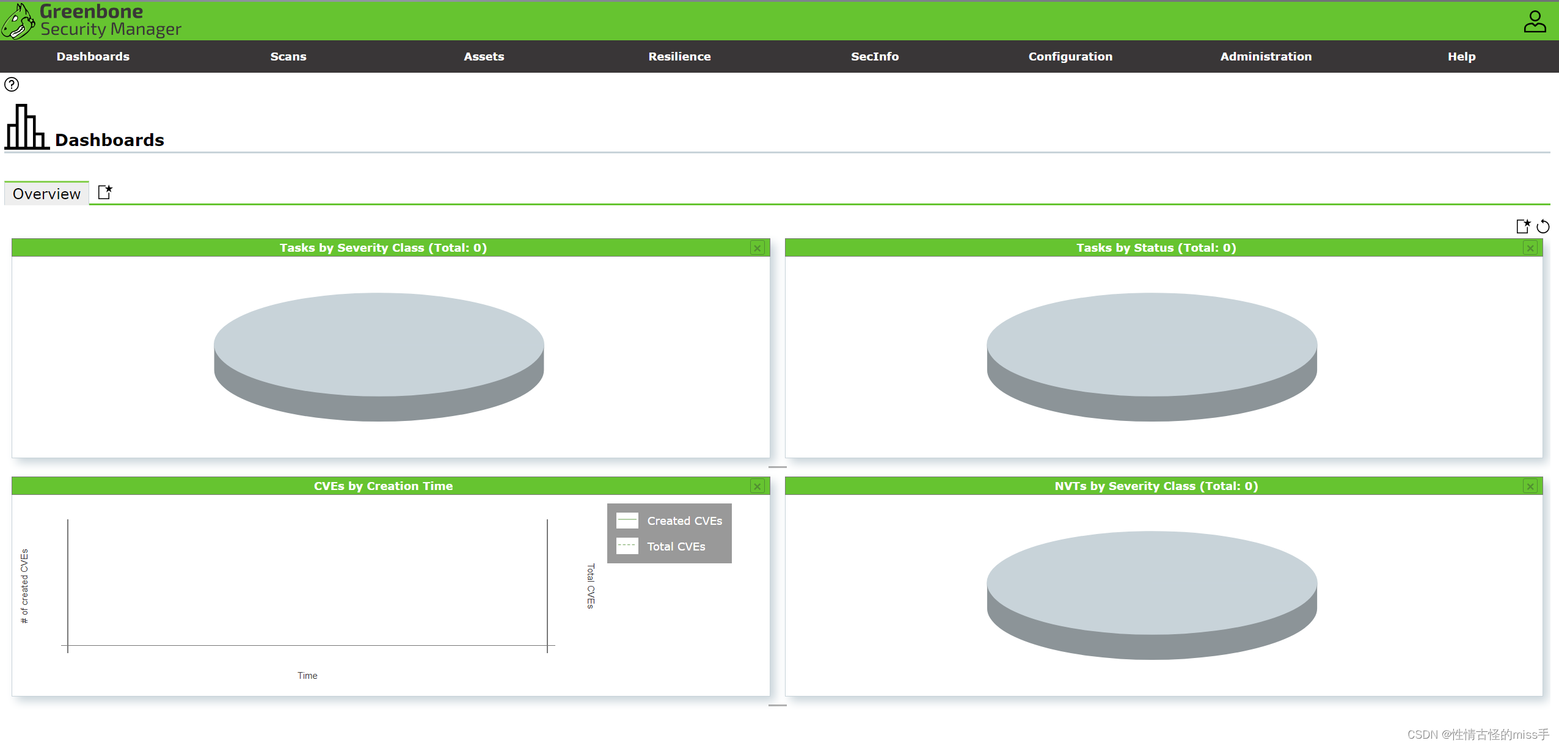Click the help question mark icon
1559x746 pixels.
12,84
